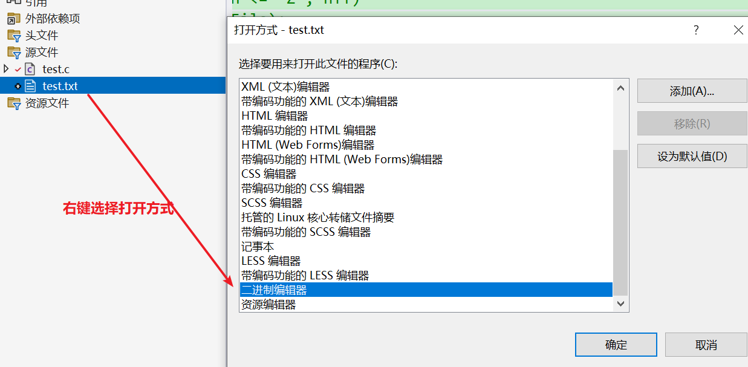Click the 外部依赖项 folder icon
This screenshot has width=748, height=367.
pyautogui.click(x=13, y=19)
